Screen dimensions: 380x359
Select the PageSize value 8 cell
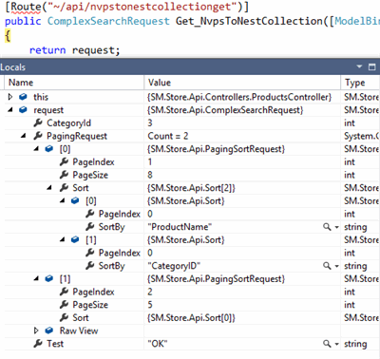(242, 175)
